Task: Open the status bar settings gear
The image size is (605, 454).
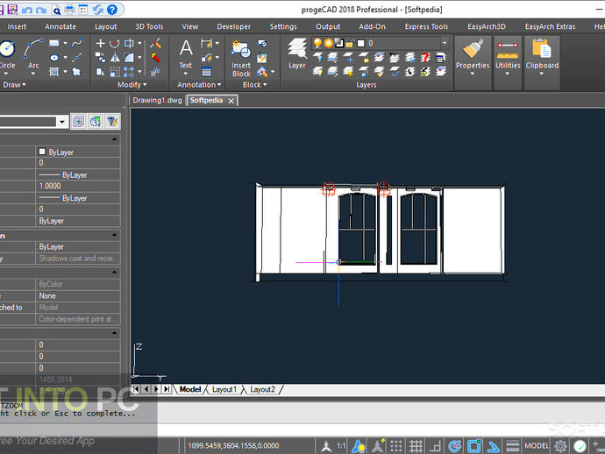Action: click(x=560, y=446)
